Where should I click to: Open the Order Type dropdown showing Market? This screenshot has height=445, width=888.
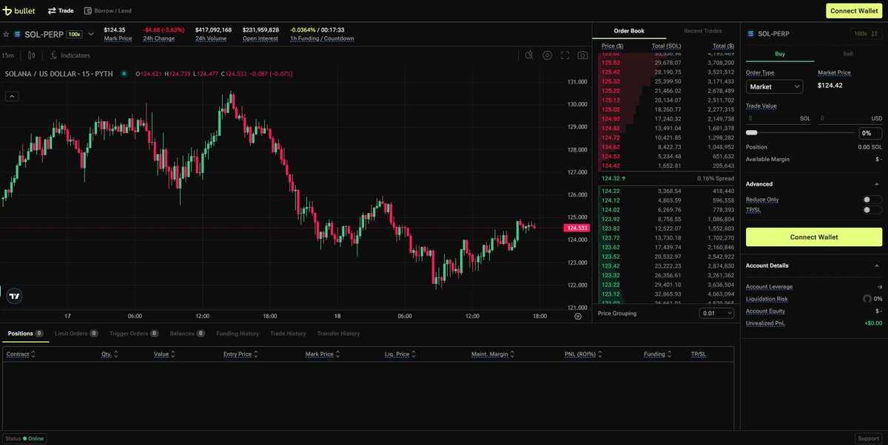[774, 86]
